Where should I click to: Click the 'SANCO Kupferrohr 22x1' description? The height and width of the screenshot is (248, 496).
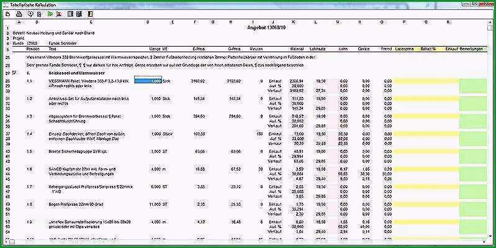(82, 172)
